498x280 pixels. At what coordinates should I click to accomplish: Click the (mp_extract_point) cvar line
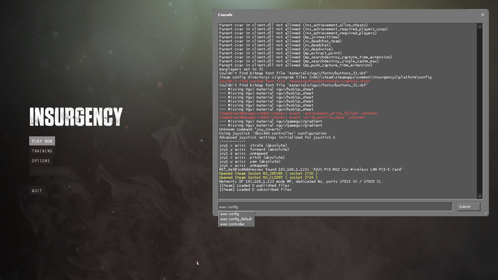tap(280, 53)
